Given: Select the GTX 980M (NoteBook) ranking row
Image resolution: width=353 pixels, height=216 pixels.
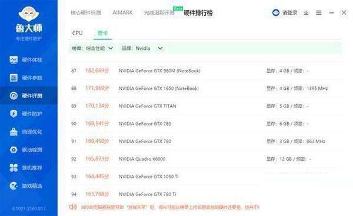Looking at the screenshot, I should click(206, 70).
